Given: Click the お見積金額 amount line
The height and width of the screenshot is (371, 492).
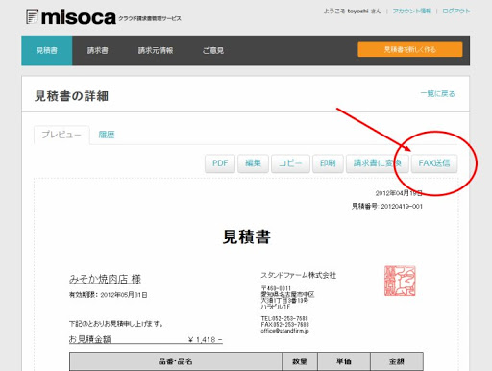Looking at the screenshot, I should [x=146, y=339].
